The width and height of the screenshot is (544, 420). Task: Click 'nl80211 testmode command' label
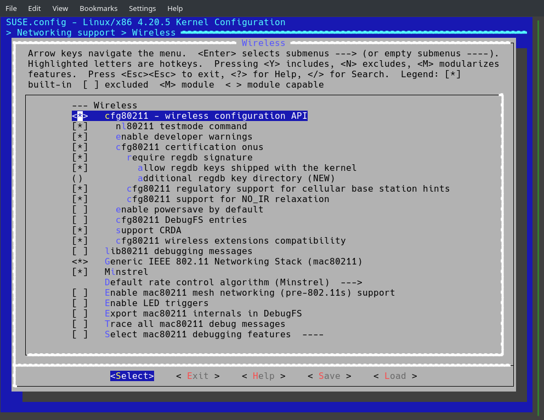pyautogui.click(x=182, y=126)
